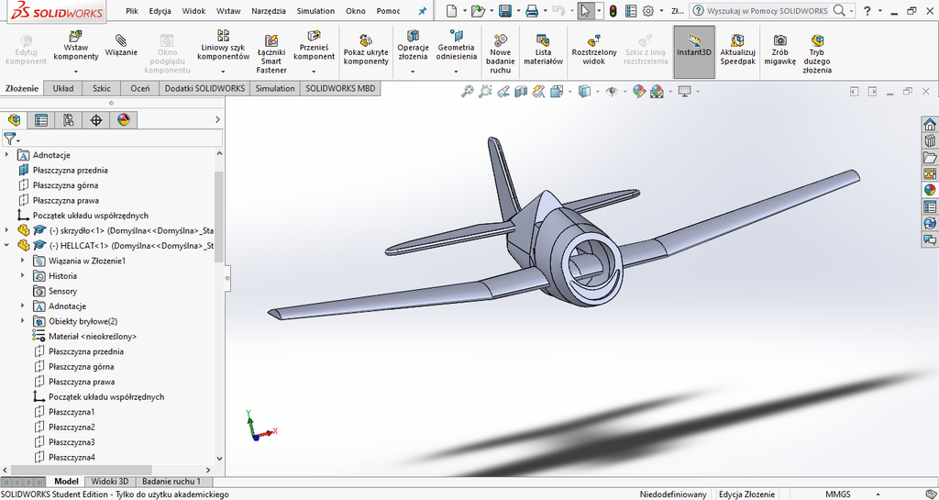This screenshot has height=500, width=939.
Task: Toggle Pokaż ukryte komponenty
Action: (x=366, y=41)
